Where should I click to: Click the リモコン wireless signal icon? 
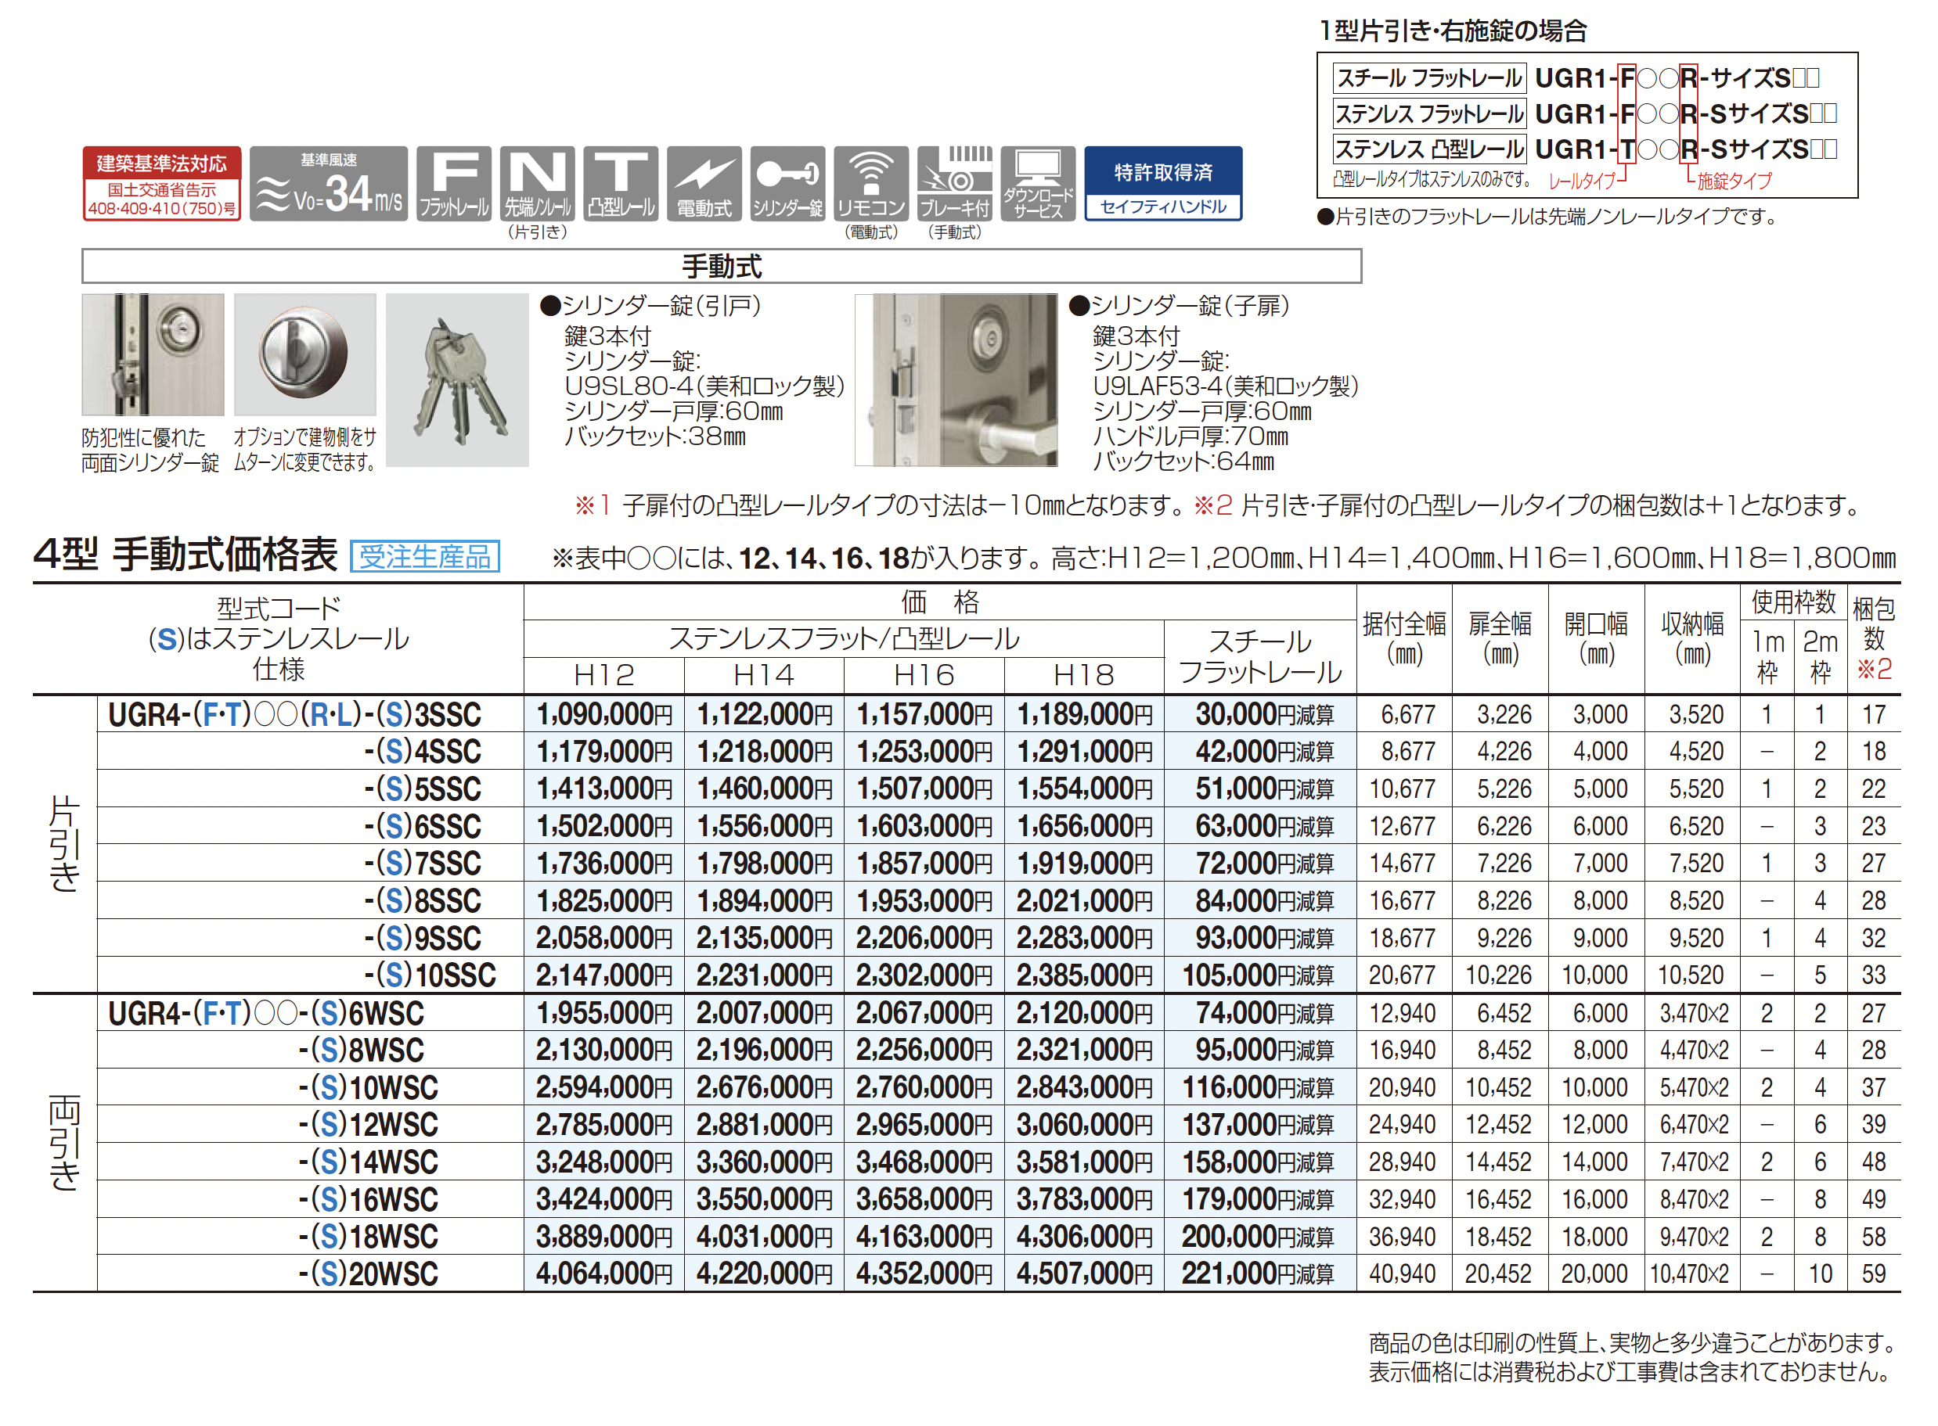point(870,183)
